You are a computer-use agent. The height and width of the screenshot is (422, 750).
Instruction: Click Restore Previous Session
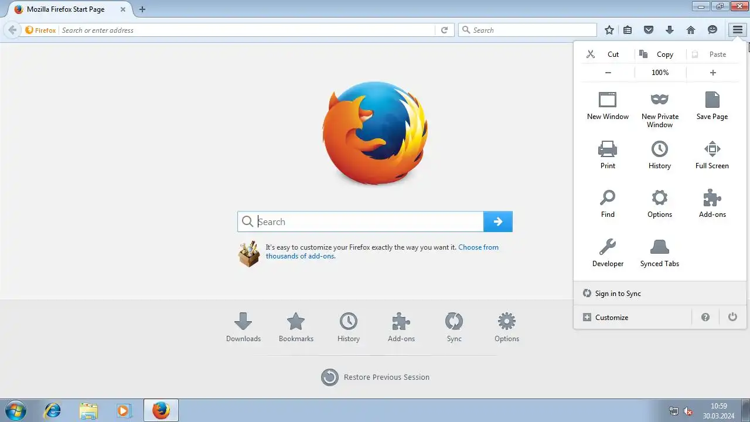point(376,377)
